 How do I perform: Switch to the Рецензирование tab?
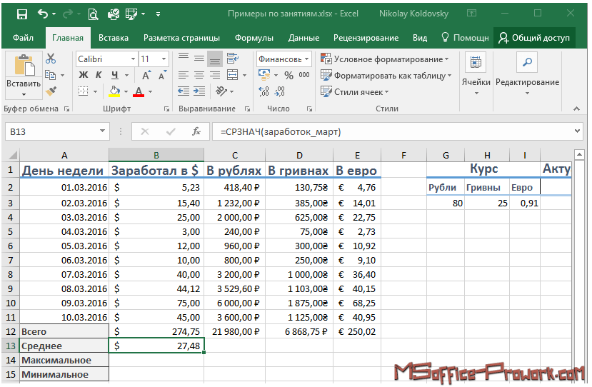[x=366, y=38]
